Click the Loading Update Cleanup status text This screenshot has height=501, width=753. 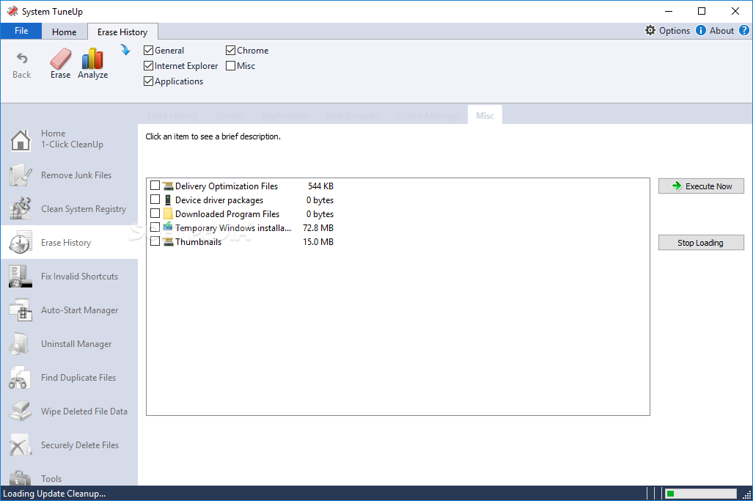(54, 494)
